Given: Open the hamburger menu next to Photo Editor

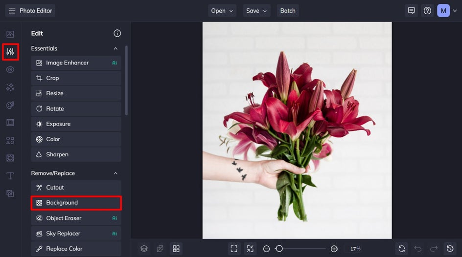Looking at the screenshot, I should (x=12, y=11).
